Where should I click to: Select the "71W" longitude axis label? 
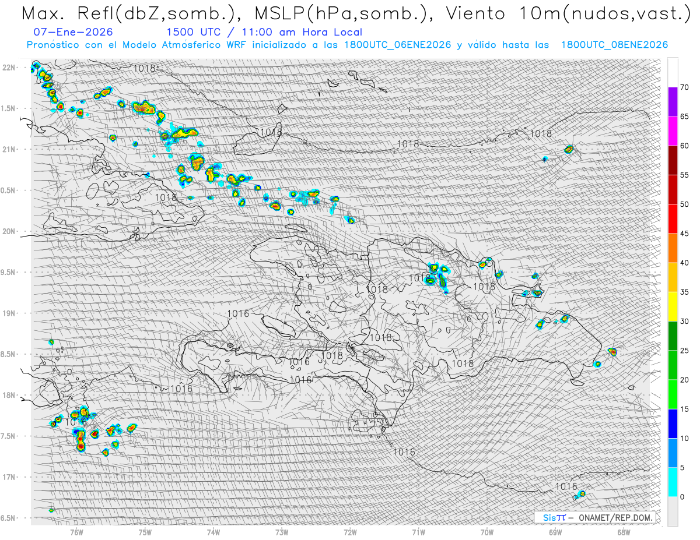[418, 532]
